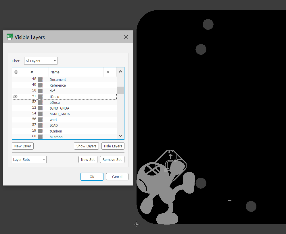
Task: Click the layer list scrollbar thumb
Action: [x=120, y=90]
